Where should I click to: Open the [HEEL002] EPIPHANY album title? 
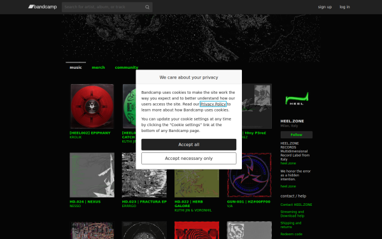click(90, 133)
